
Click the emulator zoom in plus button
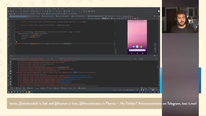pyautogui.click(x=155, y=44)
